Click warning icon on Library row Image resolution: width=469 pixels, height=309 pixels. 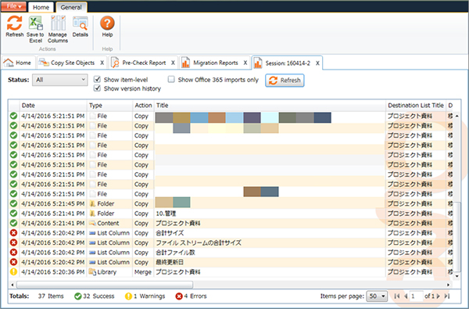13,272
